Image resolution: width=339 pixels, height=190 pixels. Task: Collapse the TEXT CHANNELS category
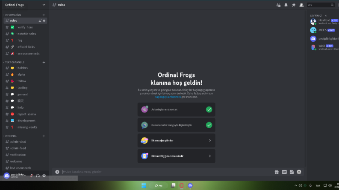[14, 62]
